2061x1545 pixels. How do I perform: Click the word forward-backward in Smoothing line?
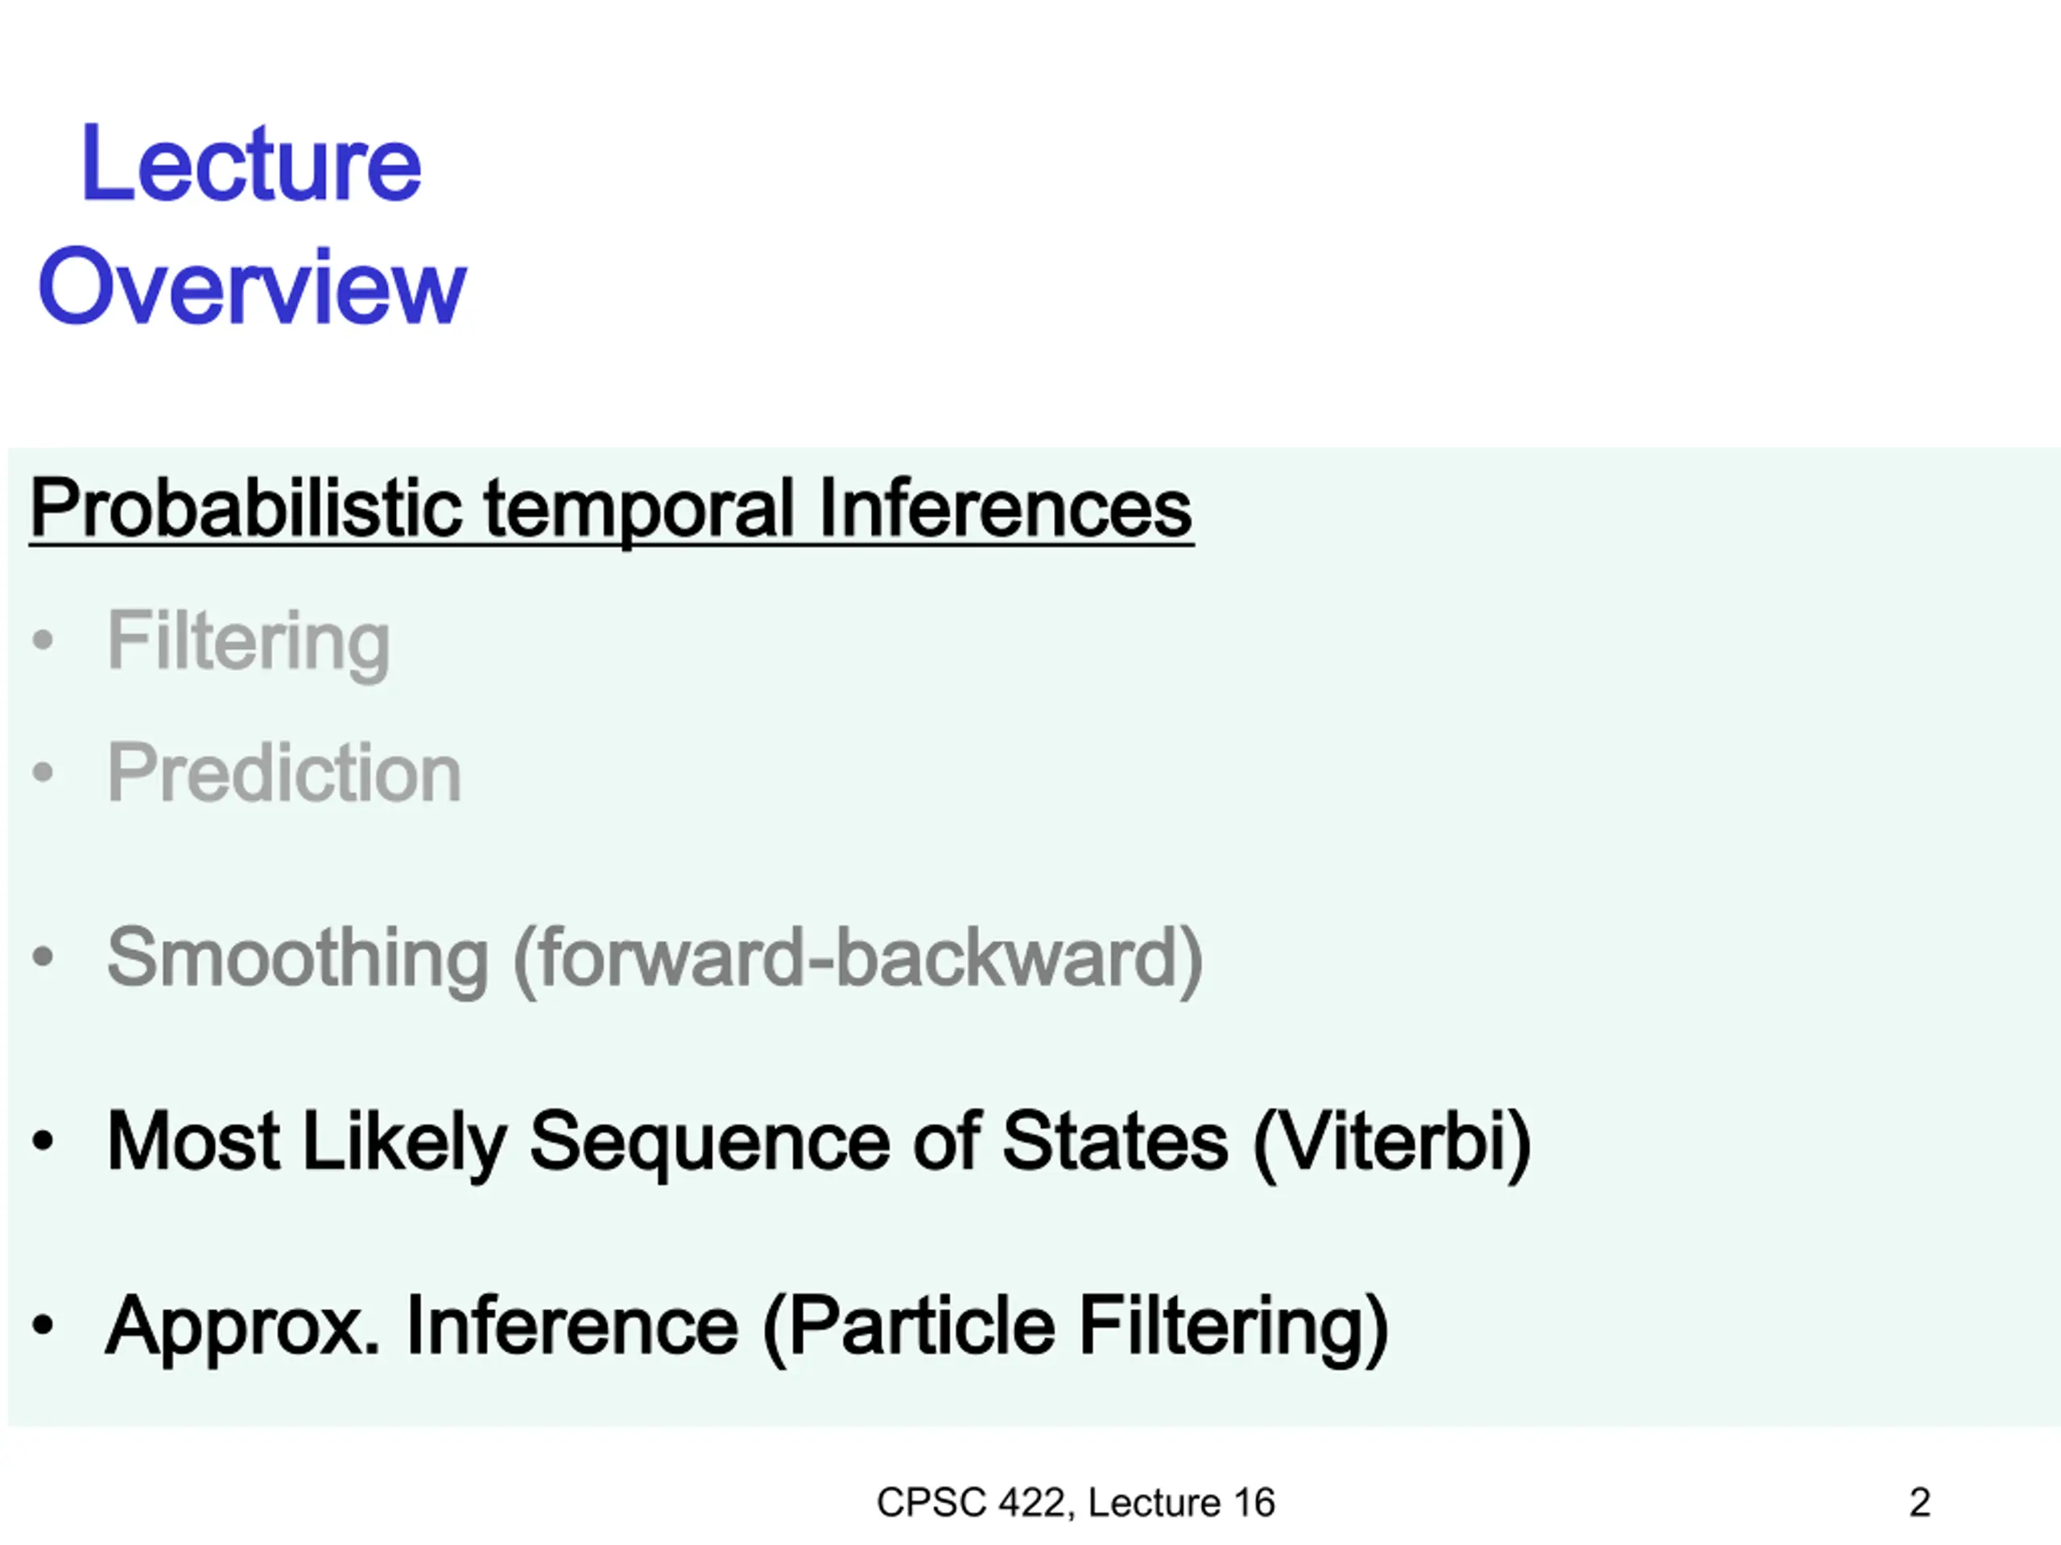858,958
